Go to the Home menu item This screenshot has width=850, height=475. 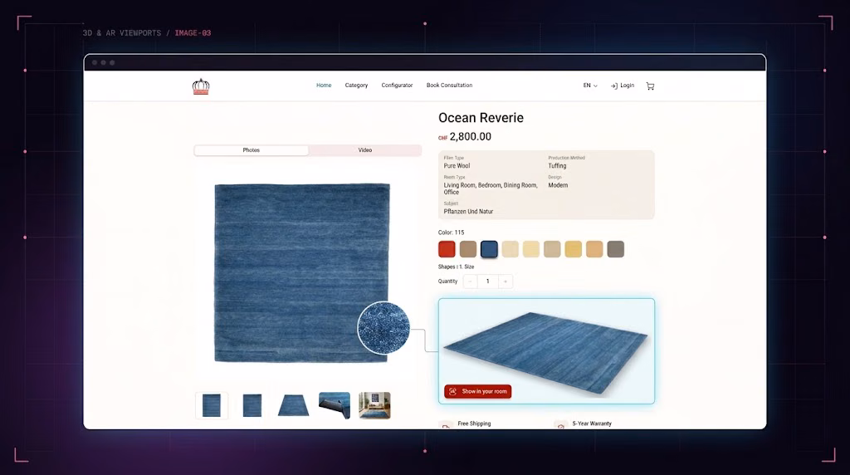[324, 86]
